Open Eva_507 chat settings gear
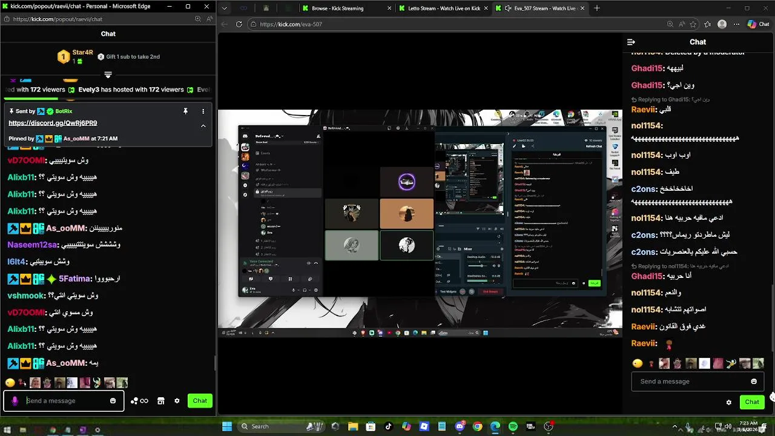 [728, 402]
